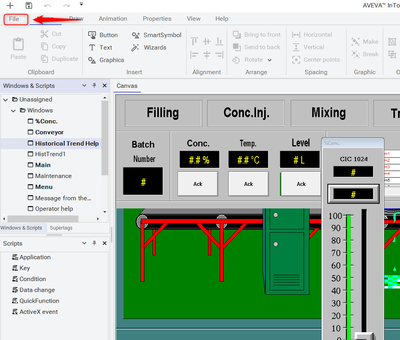Click the quick access toolbar customize arrow
This screenshot has height=340, width=400.
coord(81,4)
